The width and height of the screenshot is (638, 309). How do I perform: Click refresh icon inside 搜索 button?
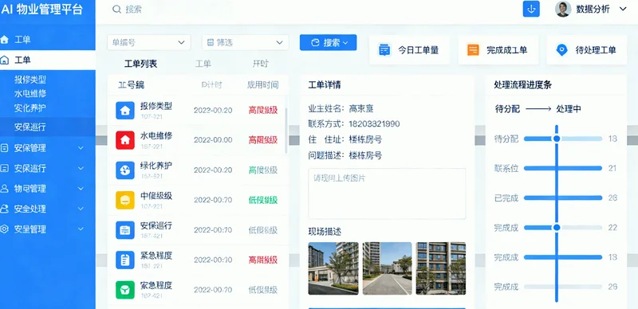315,43
